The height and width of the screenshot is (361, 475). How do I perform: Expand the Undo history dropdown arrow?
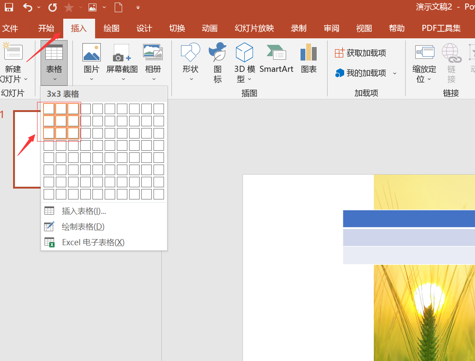(x=39, y=7)
